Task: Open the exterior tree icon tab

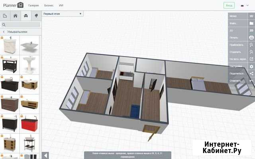Action: pyautogui.click(x=36, y=16)
